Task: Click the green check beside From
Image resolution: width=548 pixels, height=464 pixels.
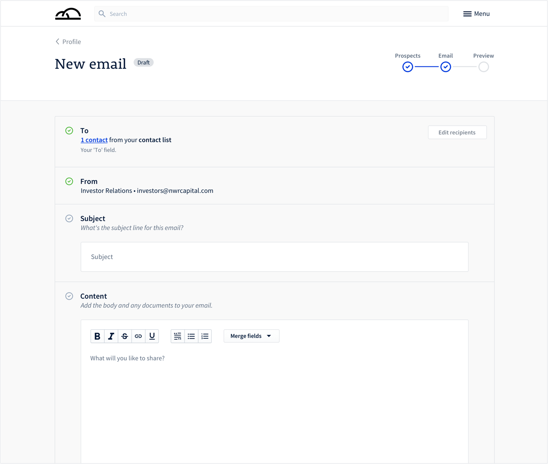Action: [69, 181]
